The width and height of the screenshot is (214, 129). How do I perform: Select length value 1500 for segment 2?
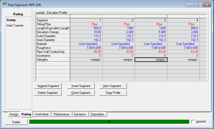point(119,28)
